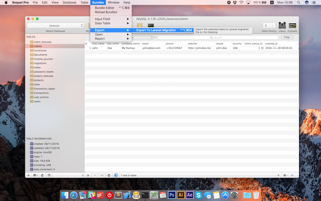The height and width of the screenshot is (201, 321).
Task: Toggle the multi-page content view button
Action: 116,175
